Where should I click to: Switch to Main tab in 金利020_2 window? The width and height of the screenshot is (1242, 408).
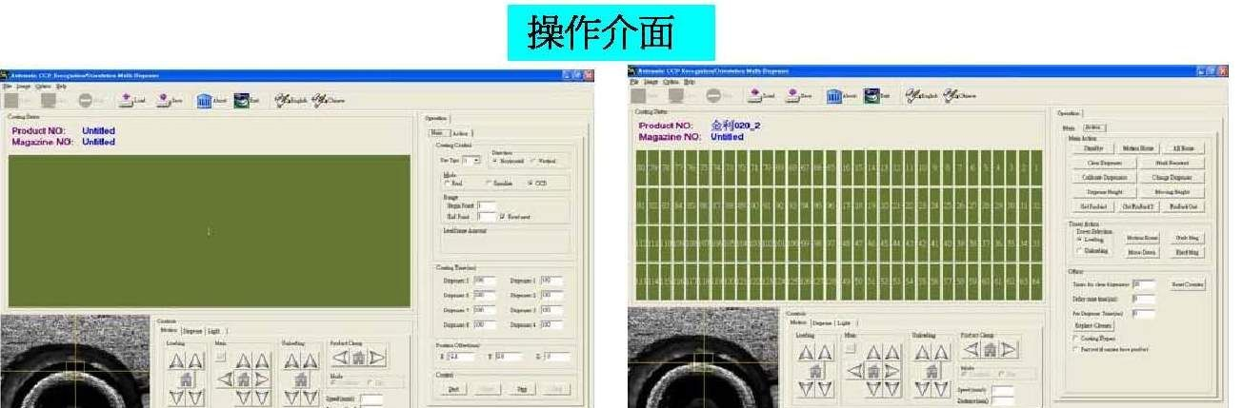click(1070, 126)
